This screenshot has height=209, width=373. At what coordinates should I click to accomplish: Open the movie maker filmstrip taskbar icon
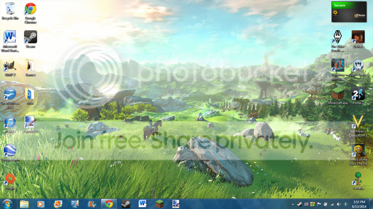(x=92, y=204)
